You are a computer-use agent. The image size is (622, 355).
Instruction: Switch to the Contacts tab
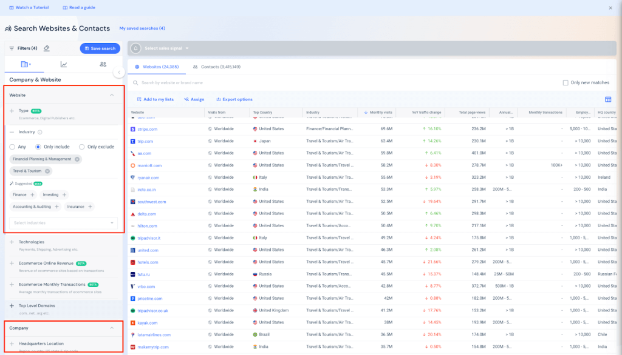[x=217, y=67]
